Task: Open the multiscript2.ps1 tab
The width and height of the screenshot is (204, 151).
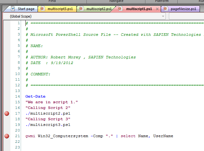Action: tap(96, 9)
